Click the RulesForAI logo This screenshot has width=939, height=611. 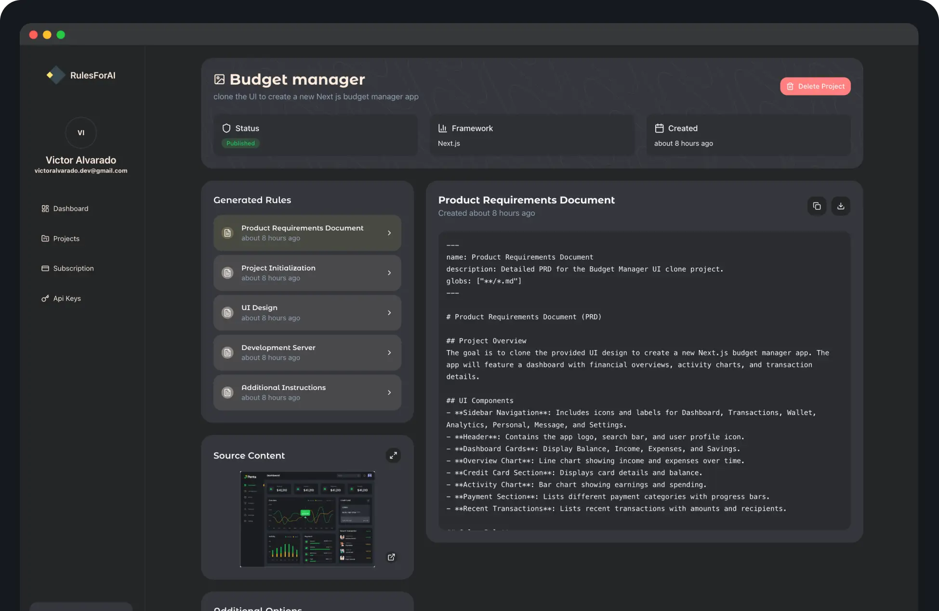[56, 75]
